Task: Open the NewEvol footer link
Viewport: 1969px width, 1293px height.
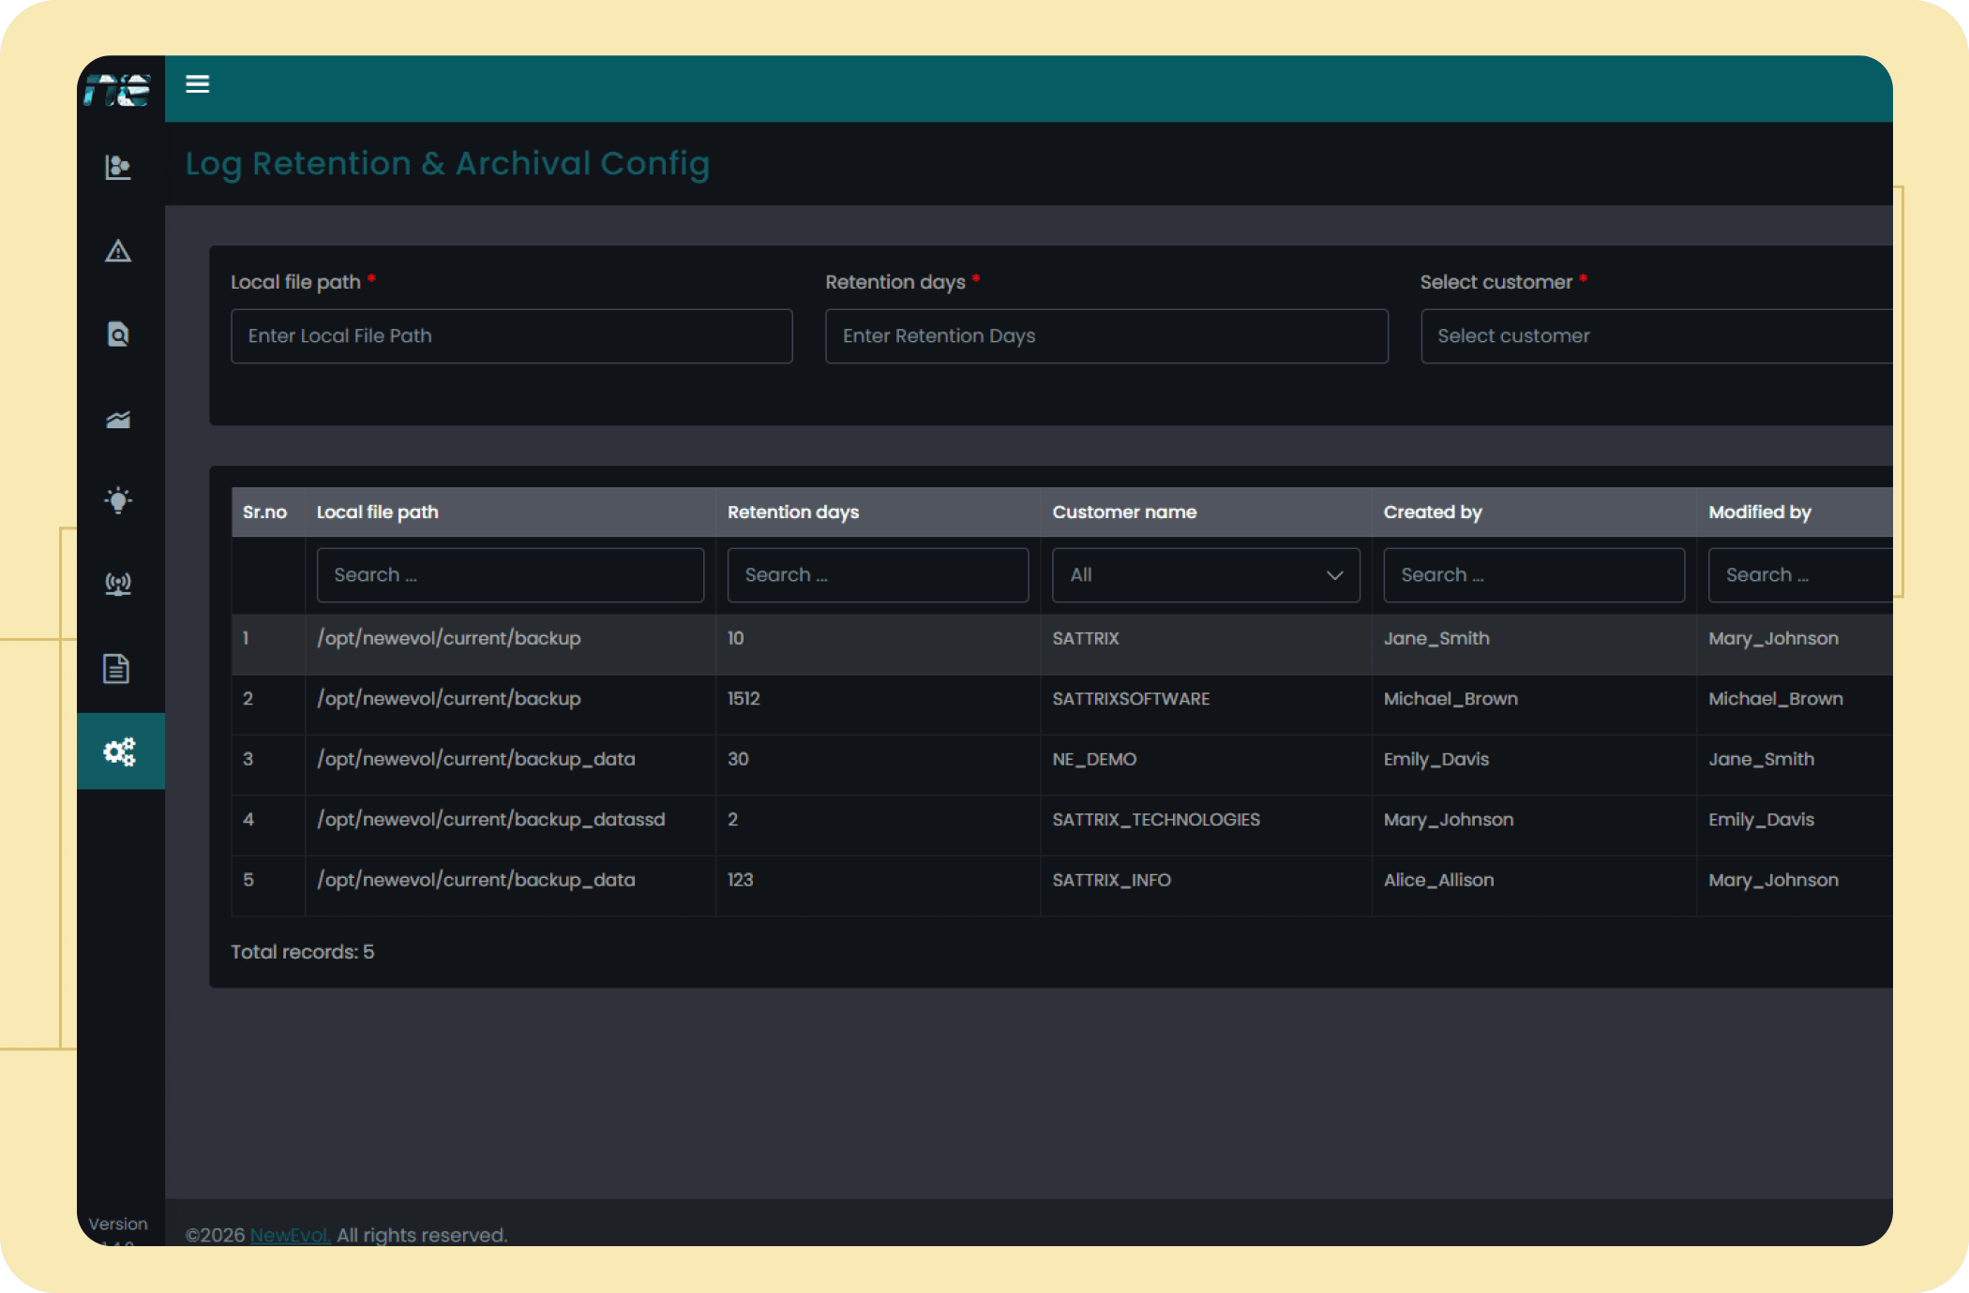Action: click(x=290, y=1235)
